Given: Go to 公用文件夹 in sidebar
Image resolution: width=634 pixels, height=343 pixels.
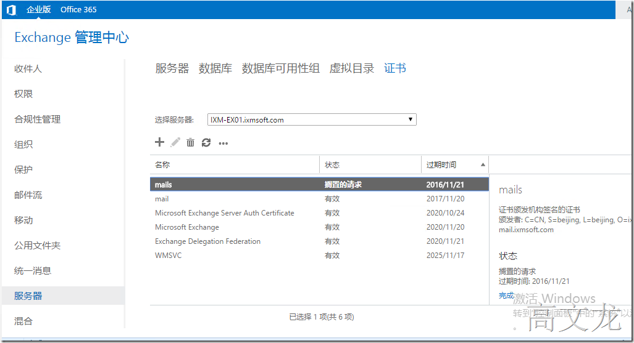Looking at the screenshot, I should click(37, 245).
